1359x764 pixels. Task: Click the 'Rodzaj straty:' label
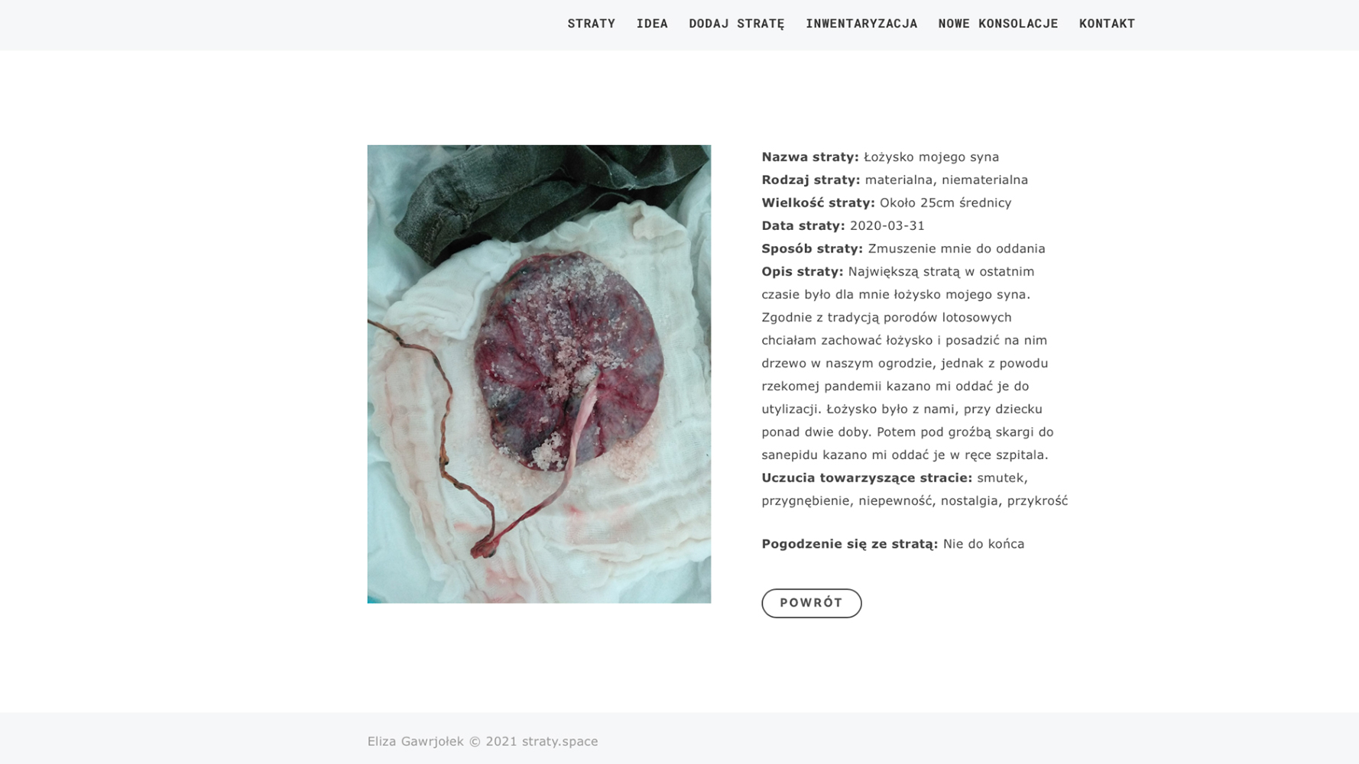point(811,180)
